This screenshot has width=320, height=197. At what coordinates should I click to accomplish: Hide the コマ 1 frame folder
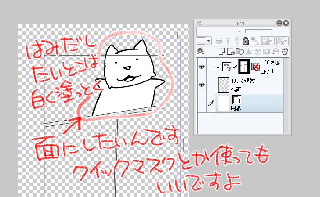tap(201, 67)
